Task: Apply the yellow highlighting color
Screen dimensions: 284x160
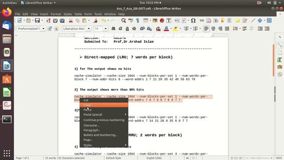Action: tap(175, 28)
